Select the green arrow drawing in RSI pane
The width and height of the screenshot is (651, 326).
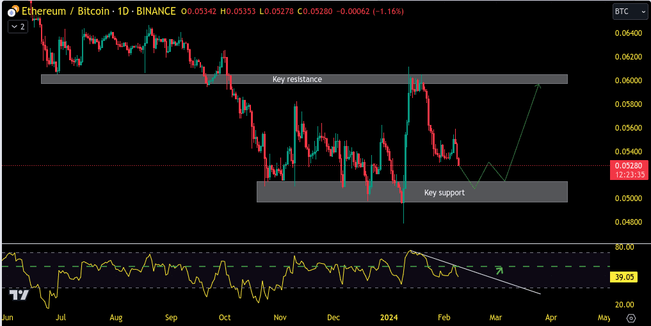(x=499, y=271)
